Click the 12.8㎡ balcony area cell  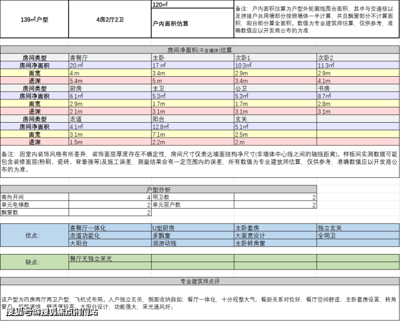point(192,126)
